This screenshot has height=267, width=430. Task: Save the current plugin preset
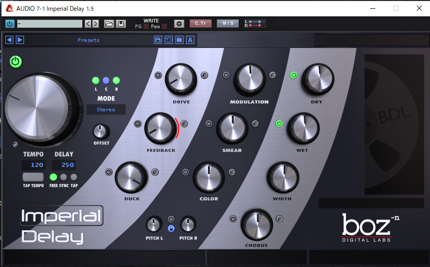pos(158,40)
